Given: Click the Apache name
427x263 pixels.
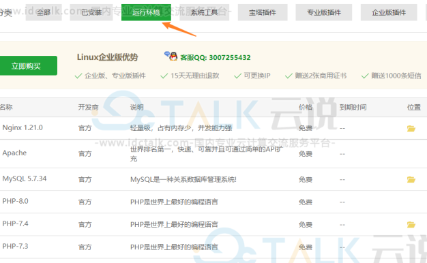Looking at the screenshot, I should 14,153.
